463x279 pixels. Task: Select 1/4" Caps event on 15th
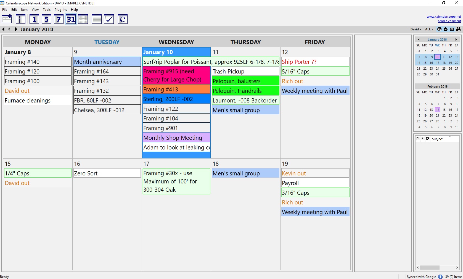38,173
